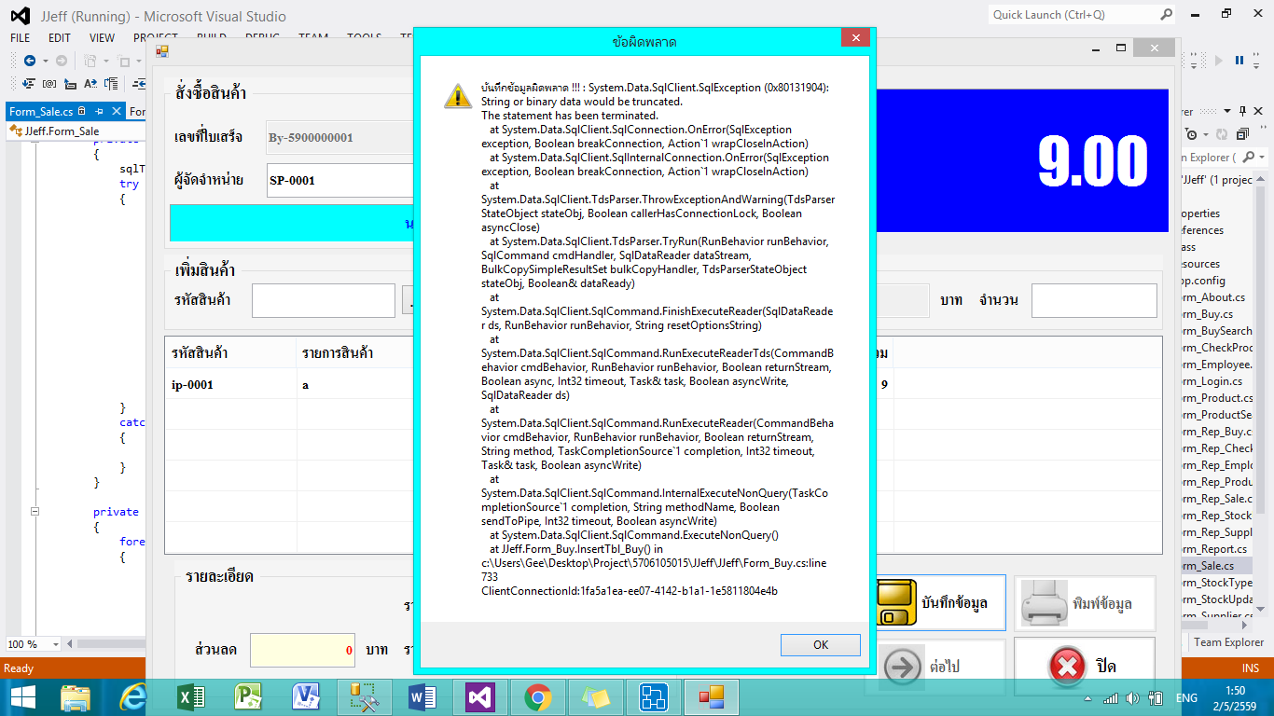Show hidden tray icons arrow
Viewport: 1274px width, 716px height.
point(1089,698)
